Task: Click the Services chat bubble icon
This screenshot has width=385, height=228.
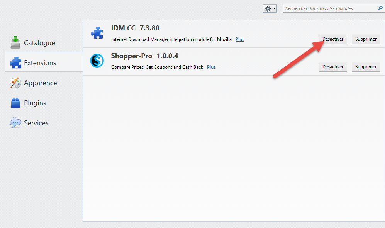Action: [x=15, y=122]
